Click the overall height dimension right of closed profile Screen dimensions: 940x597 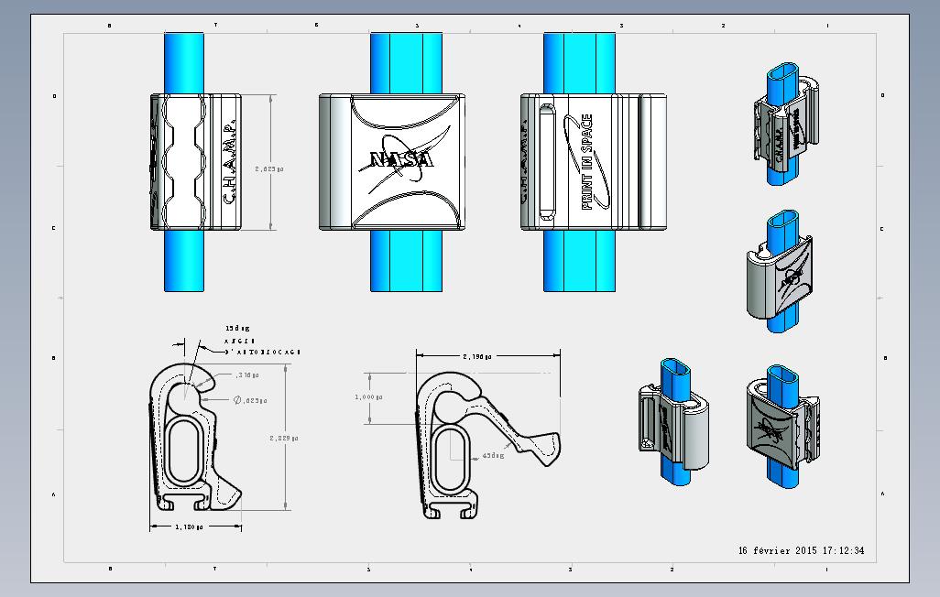[284, 439]
